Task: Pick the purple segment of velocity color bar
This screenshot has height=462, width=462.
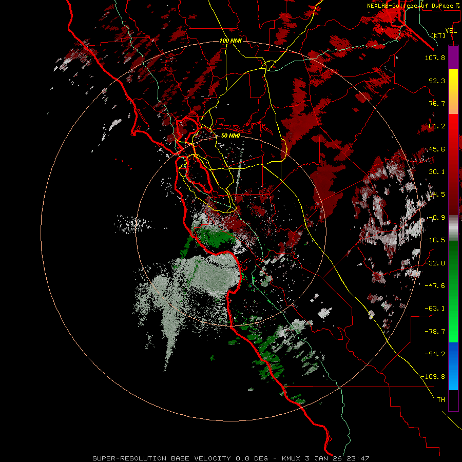Action: 453,57
